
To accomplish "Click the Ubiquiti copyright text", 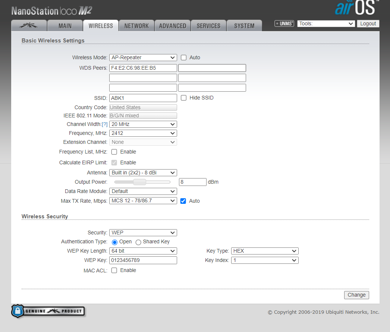I will (323, 312).
